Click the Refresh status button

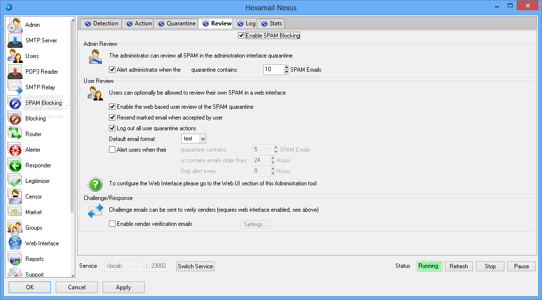click(459, 266)
